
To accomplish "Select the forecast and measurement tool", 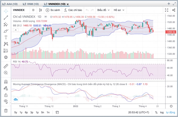I will 6,51.
